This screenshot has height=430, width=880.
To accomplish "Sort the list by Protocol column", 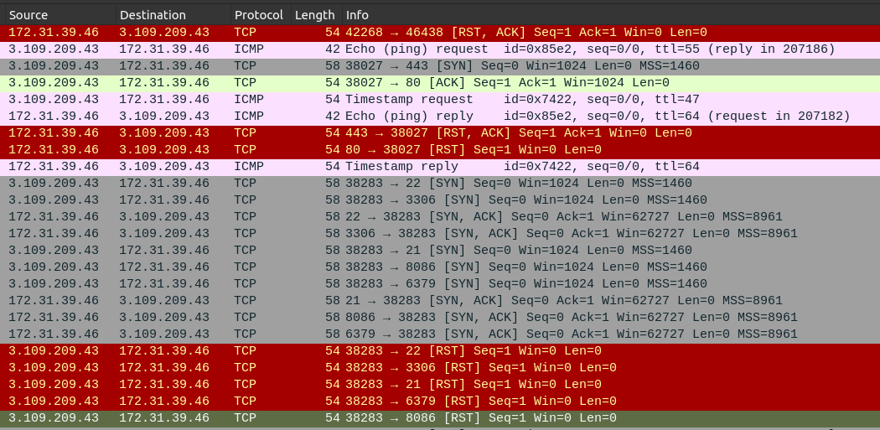I will click(258, 15).
